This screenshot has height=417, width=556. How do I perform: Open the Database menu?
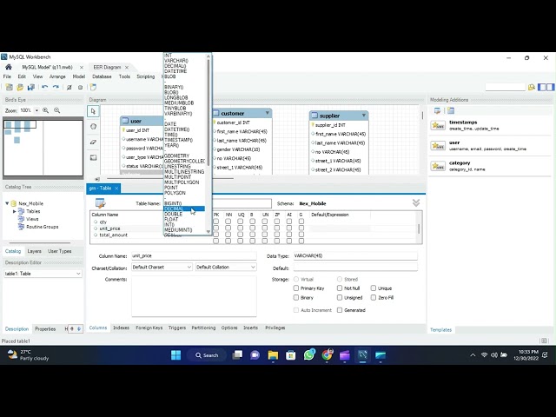click(x=102, y=76)
